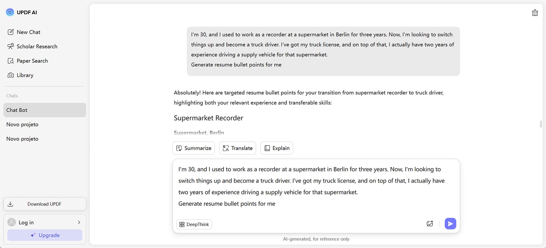Click the Translate button
The image size is (546, 248).
click(x=237, y=148)
